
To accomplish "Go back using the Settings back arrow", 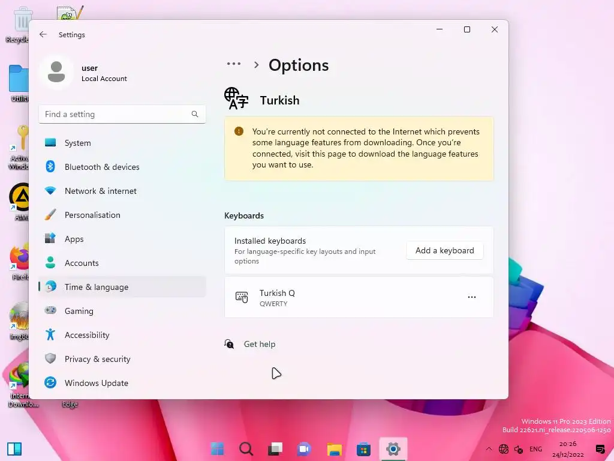I will click(43, 34).
